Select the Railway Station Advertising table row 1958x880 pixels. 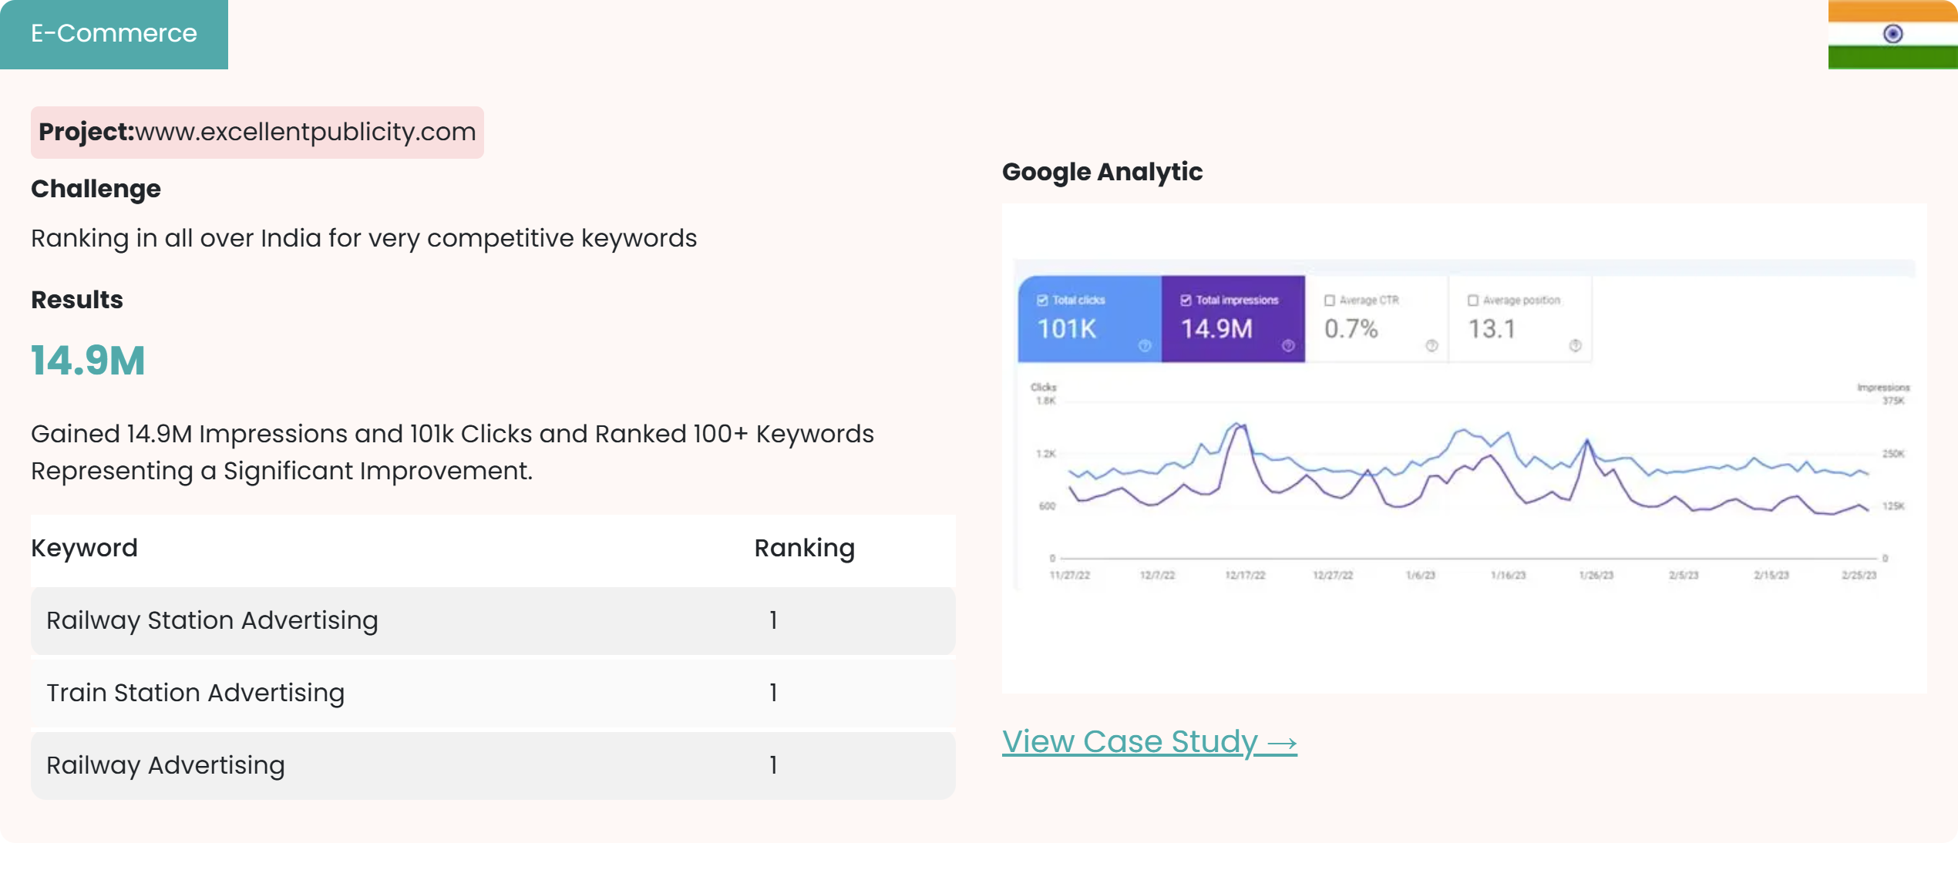pyautogui.click(x=493, y=620)
